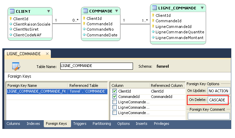This screenshot has width=235, height=138.
Task: Close the LIGNE_COMMANDE editor tab
Action: point(47,54)
